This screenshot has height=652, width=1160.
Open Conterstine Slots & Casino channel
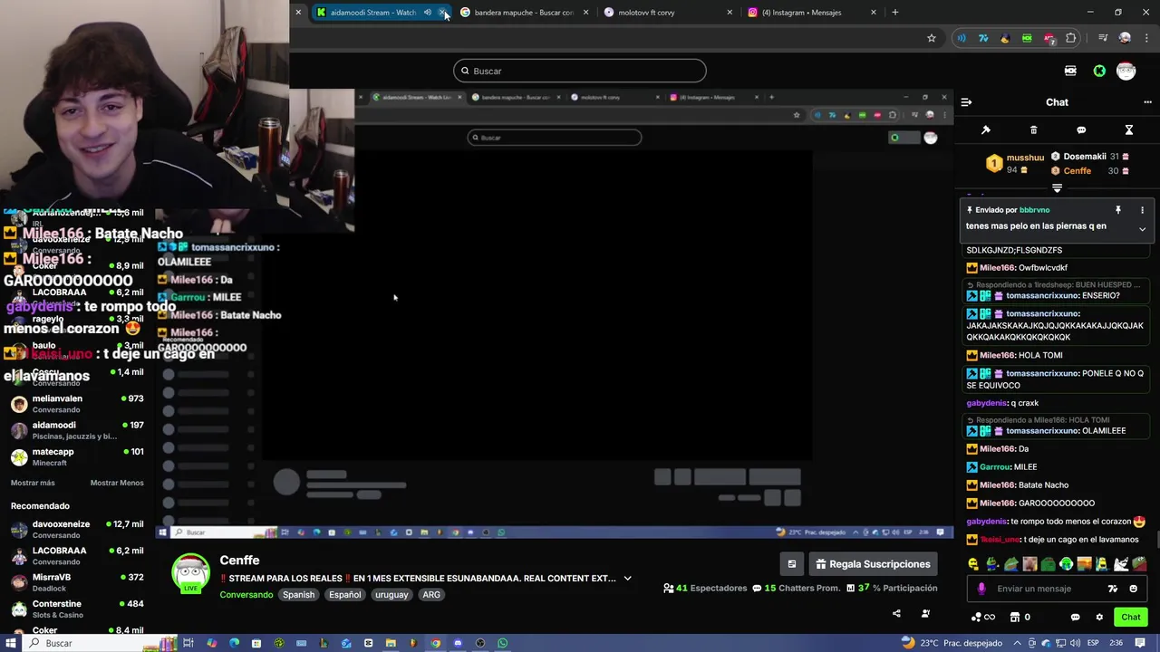tap(77, 609)
